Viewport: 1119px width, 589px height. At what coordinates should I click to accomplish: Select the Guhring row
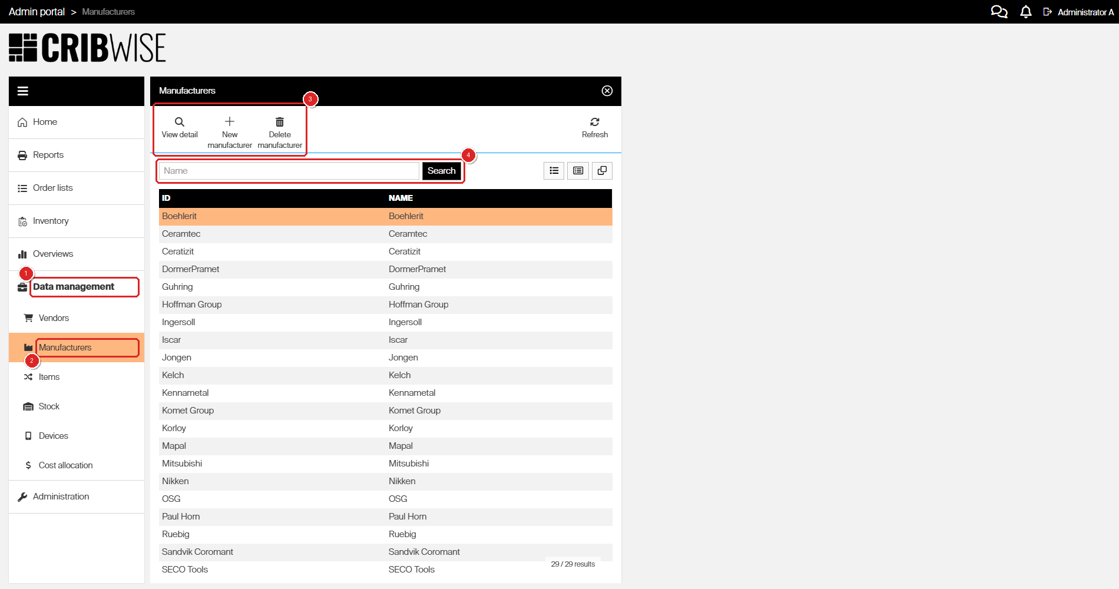tap(386, 287)
